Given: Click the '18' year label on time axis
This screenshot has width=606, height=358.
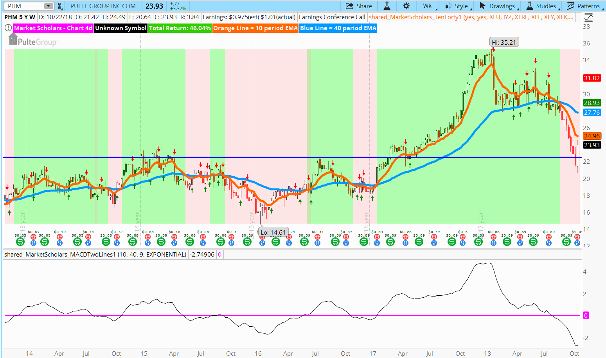Looking at the screenshot, I should pos(487,353).
